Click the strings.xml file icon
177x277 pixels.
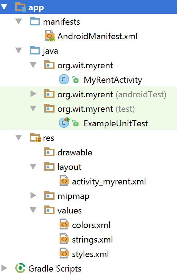pos(64,239)
